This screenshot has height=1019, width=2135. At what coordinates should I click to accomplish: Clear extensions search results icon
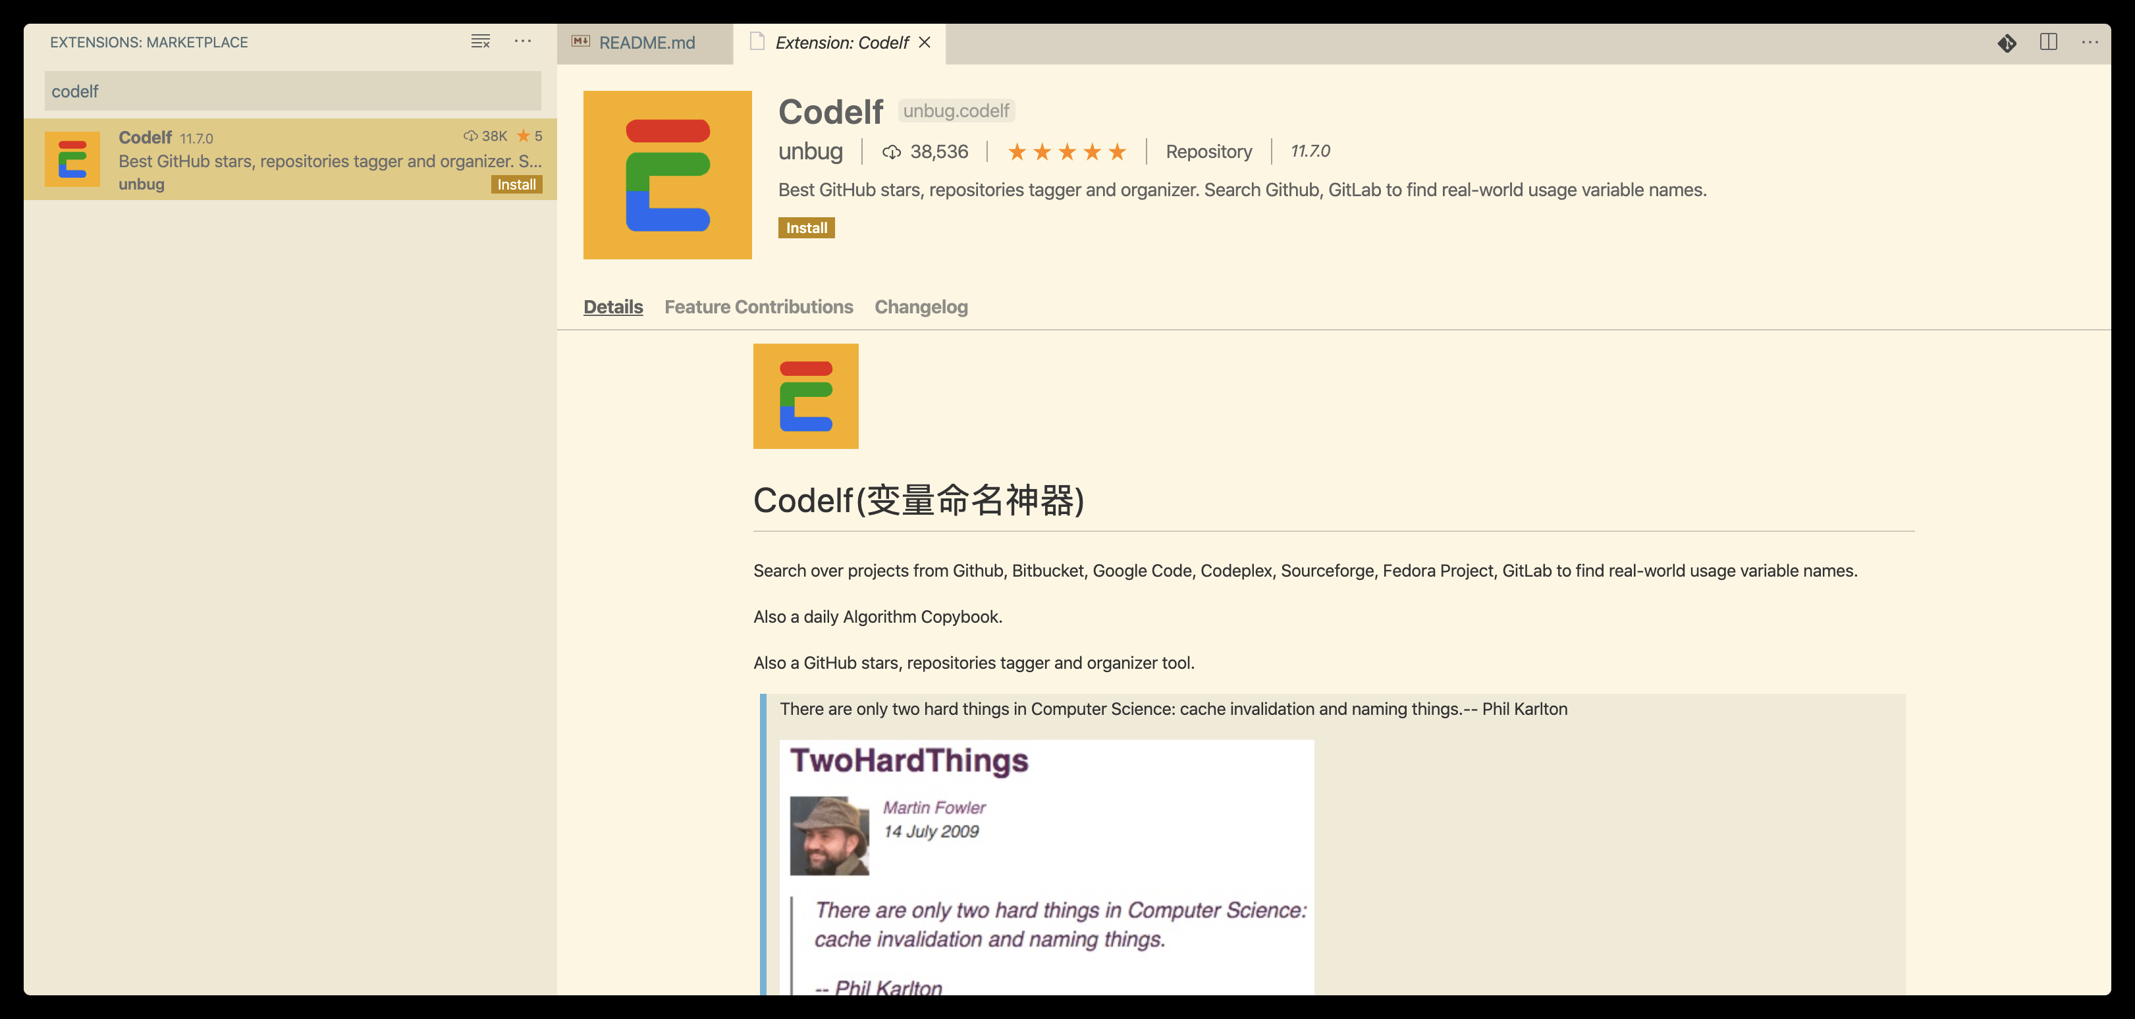[x=480, y=41]
